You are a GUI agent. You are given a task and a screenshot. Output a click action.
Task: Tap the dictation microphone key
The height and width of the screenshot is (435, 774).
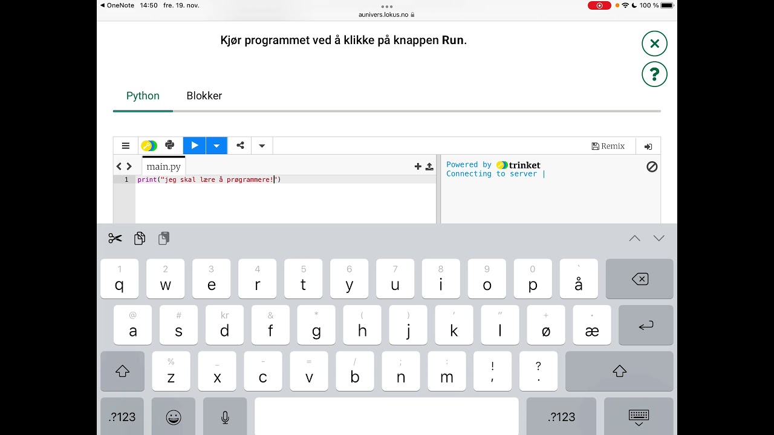[225, 416]
